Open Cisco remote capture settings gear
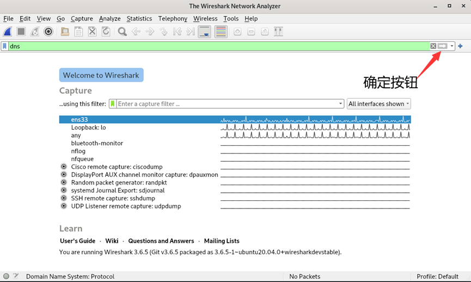This screenshot has height=282, width=471. [x=64, y=167]
